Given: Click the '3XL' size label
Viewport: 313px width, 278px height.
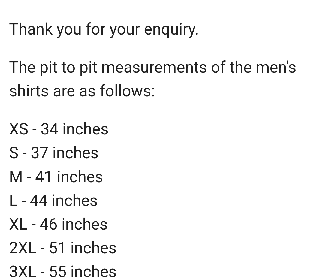Looking at the screenshot, I should tap(23, 272).
